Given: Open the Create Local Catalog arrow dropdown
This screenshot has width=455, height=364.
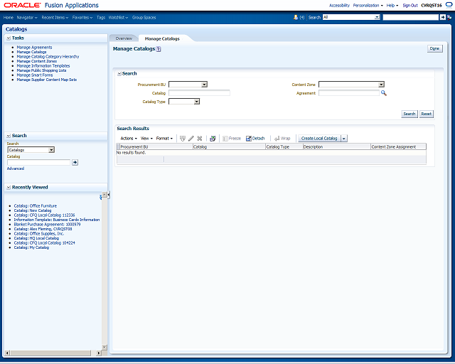Looking at the screenshot, I should tap(344, 139).
